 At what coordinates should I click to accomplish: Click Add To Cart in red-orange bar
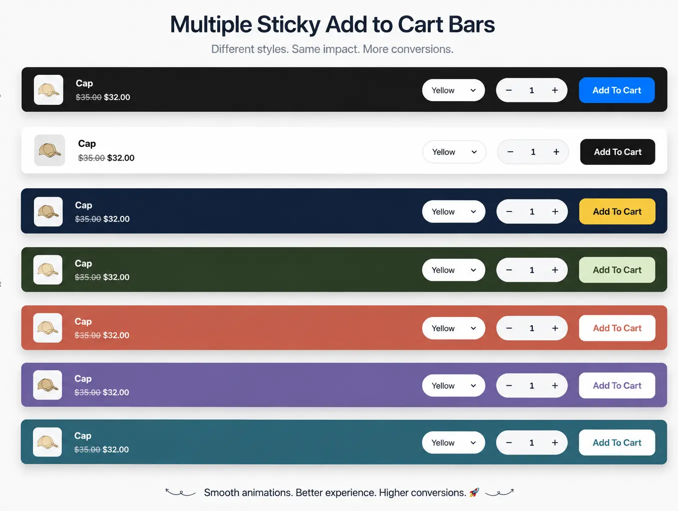click(x=617, y=328)
